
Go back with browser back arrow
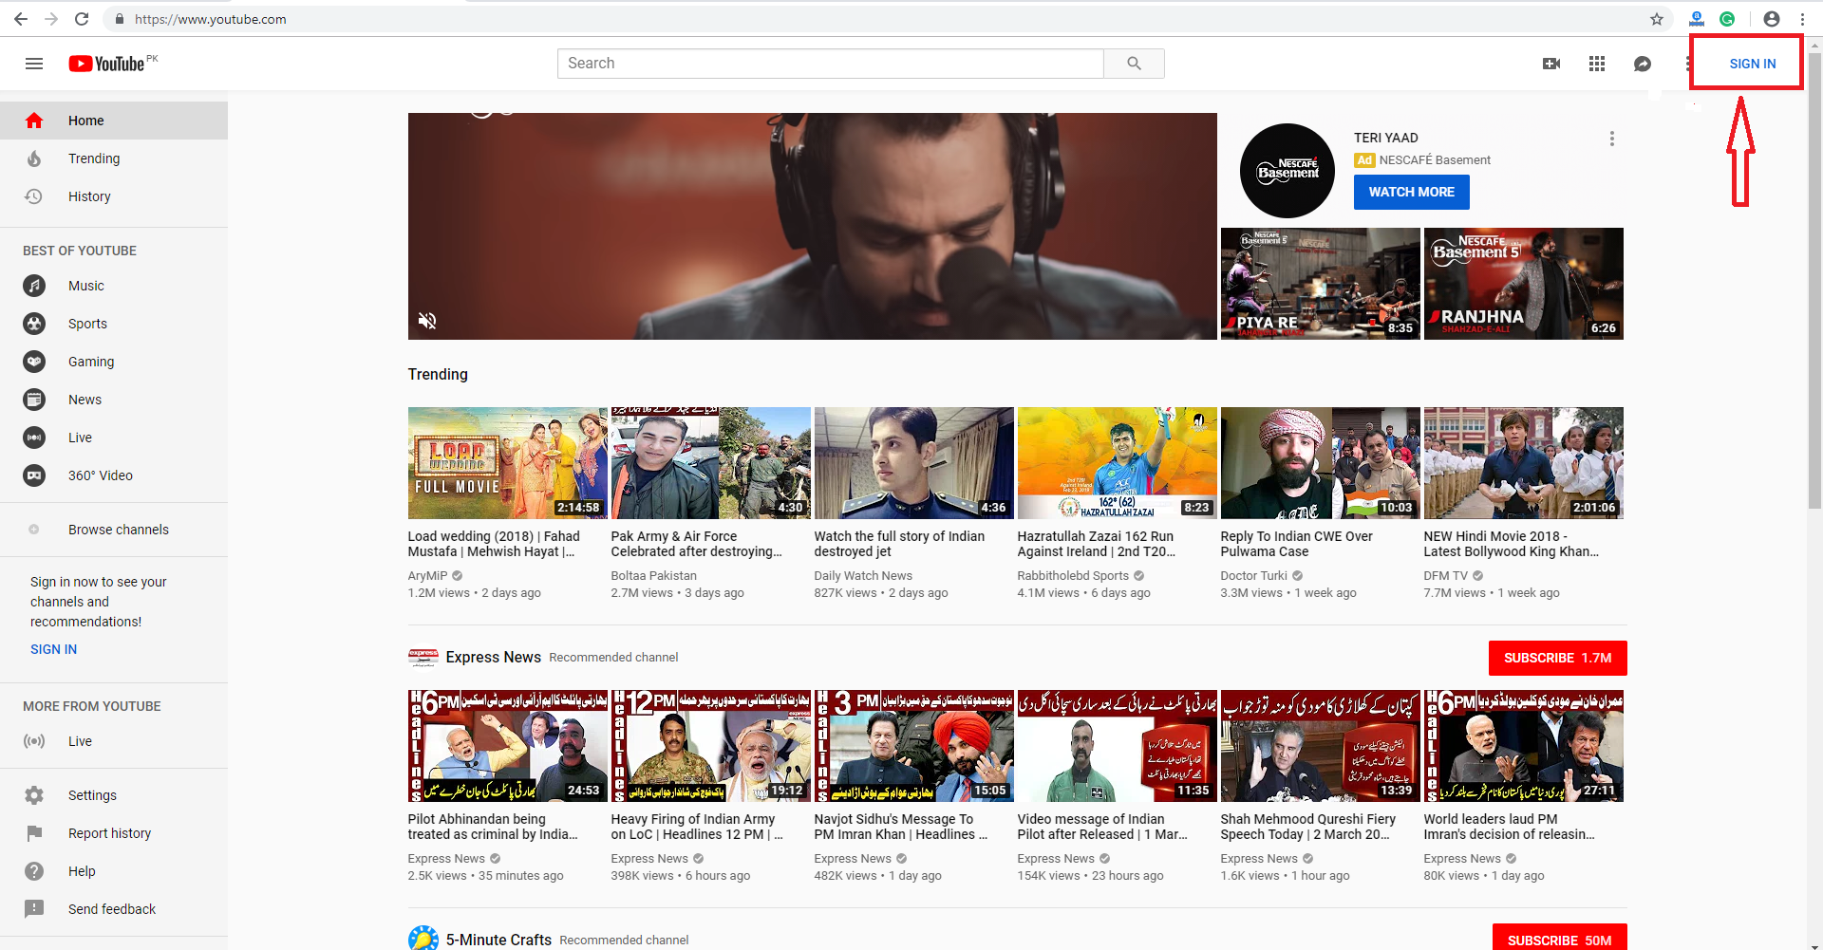tap(21, 19)
